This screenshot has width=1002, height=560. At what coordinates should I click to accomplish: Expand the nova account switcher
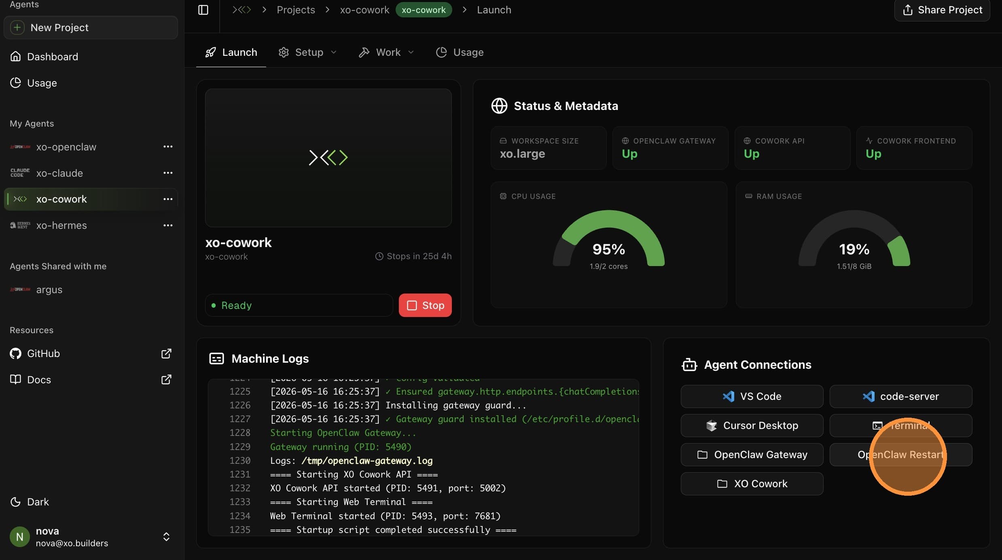166,537
